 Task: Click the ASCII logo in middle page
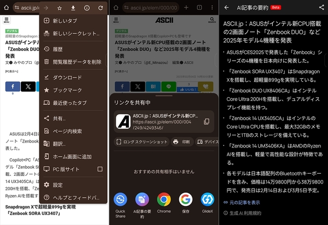click(164, 20)
